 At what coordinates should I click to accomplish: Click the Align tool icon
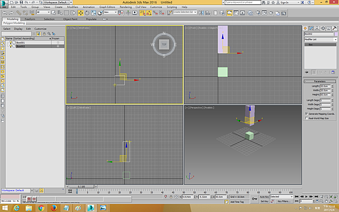(208, 13)
